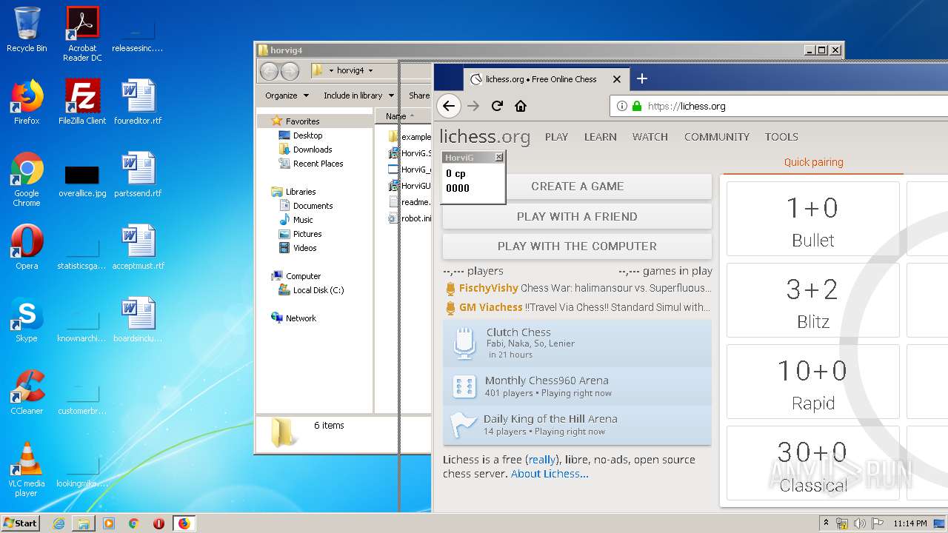This screenshot has height=533, width=948.
Task: Open the WATCH menu on lichess
Action: tap(650, 137)
